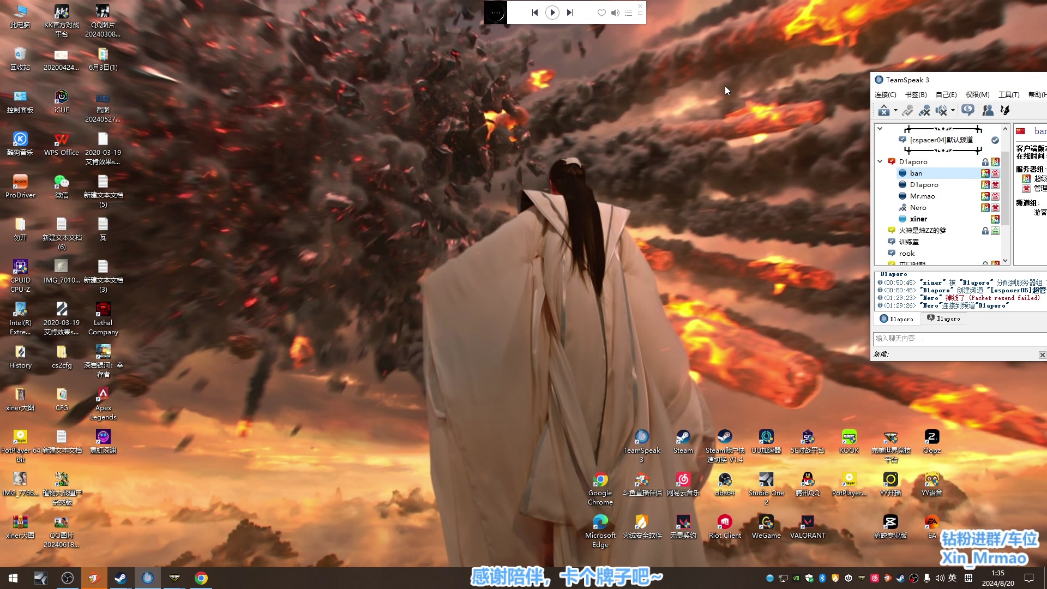1047x589 pixels.
Task: Select [cspacer04]默认频道 channel
Action: coord(941,140)
